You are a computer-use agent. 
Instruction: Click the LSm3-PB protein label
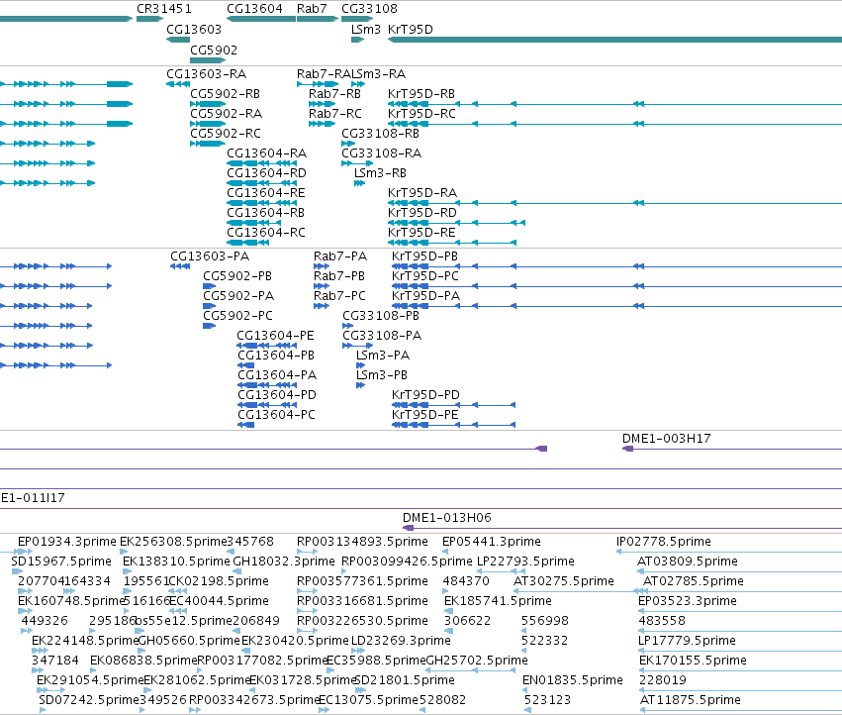(382, 374)
